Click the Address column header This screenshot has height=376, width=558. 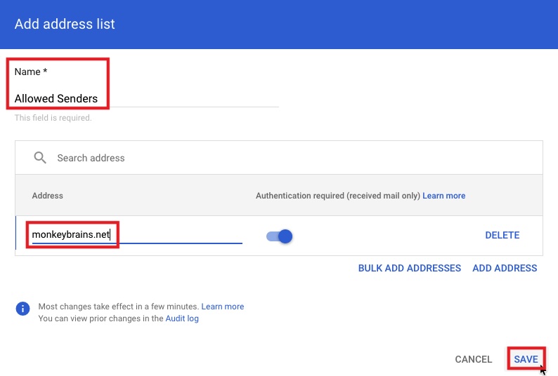click(x=48, y=196)
